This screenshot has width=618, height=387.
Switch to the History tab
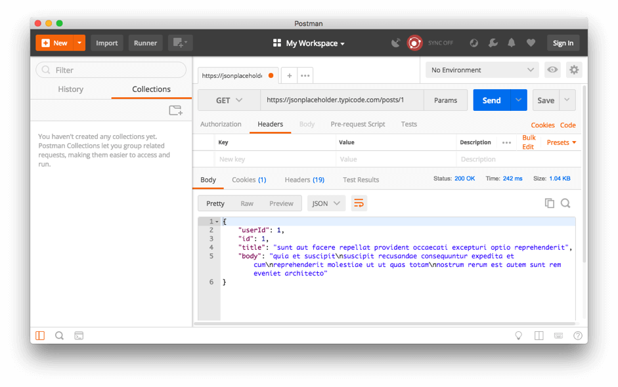coord(70,89)
